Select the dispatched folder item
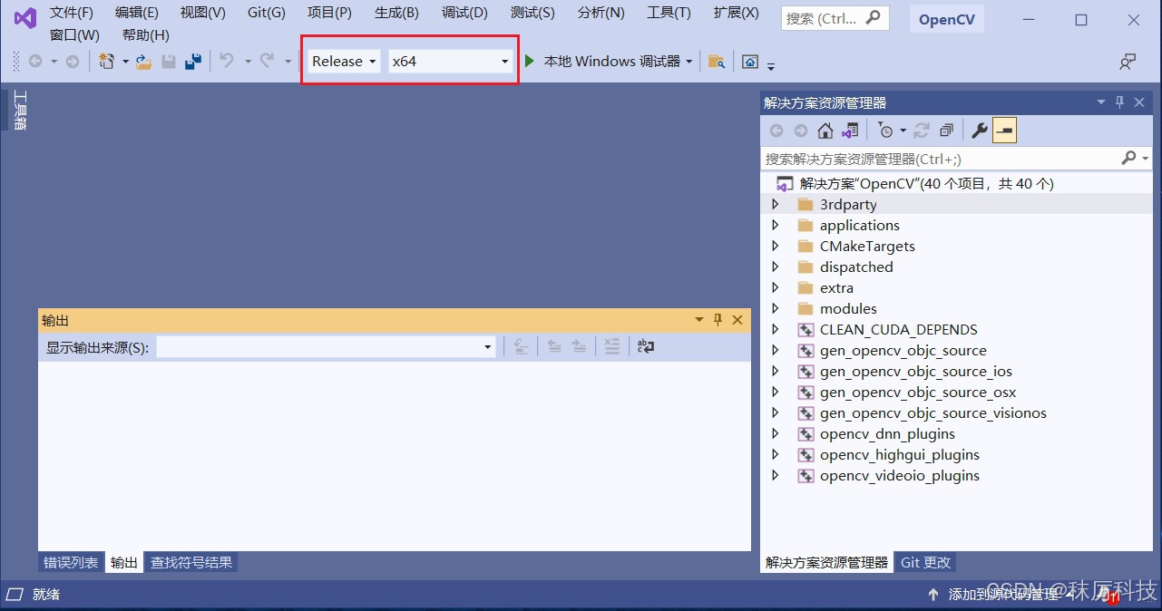 (856, 267)
